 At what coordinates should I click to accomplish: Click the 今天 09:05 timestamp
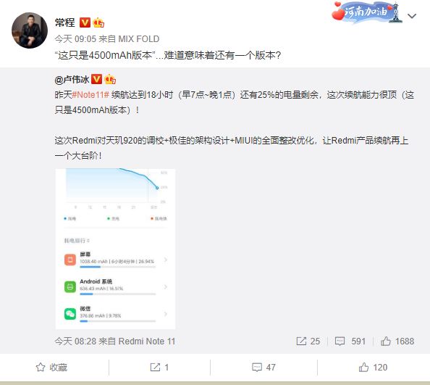75,39
